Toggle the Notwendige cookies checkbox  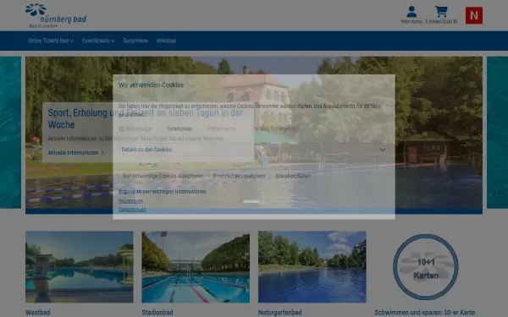[x=121, y=128]
